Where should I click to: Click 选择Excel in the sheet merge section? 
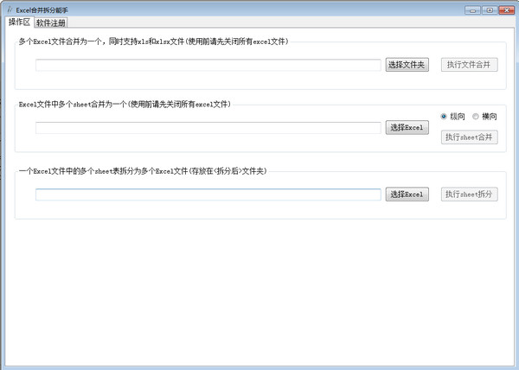[x=407, y=128]
